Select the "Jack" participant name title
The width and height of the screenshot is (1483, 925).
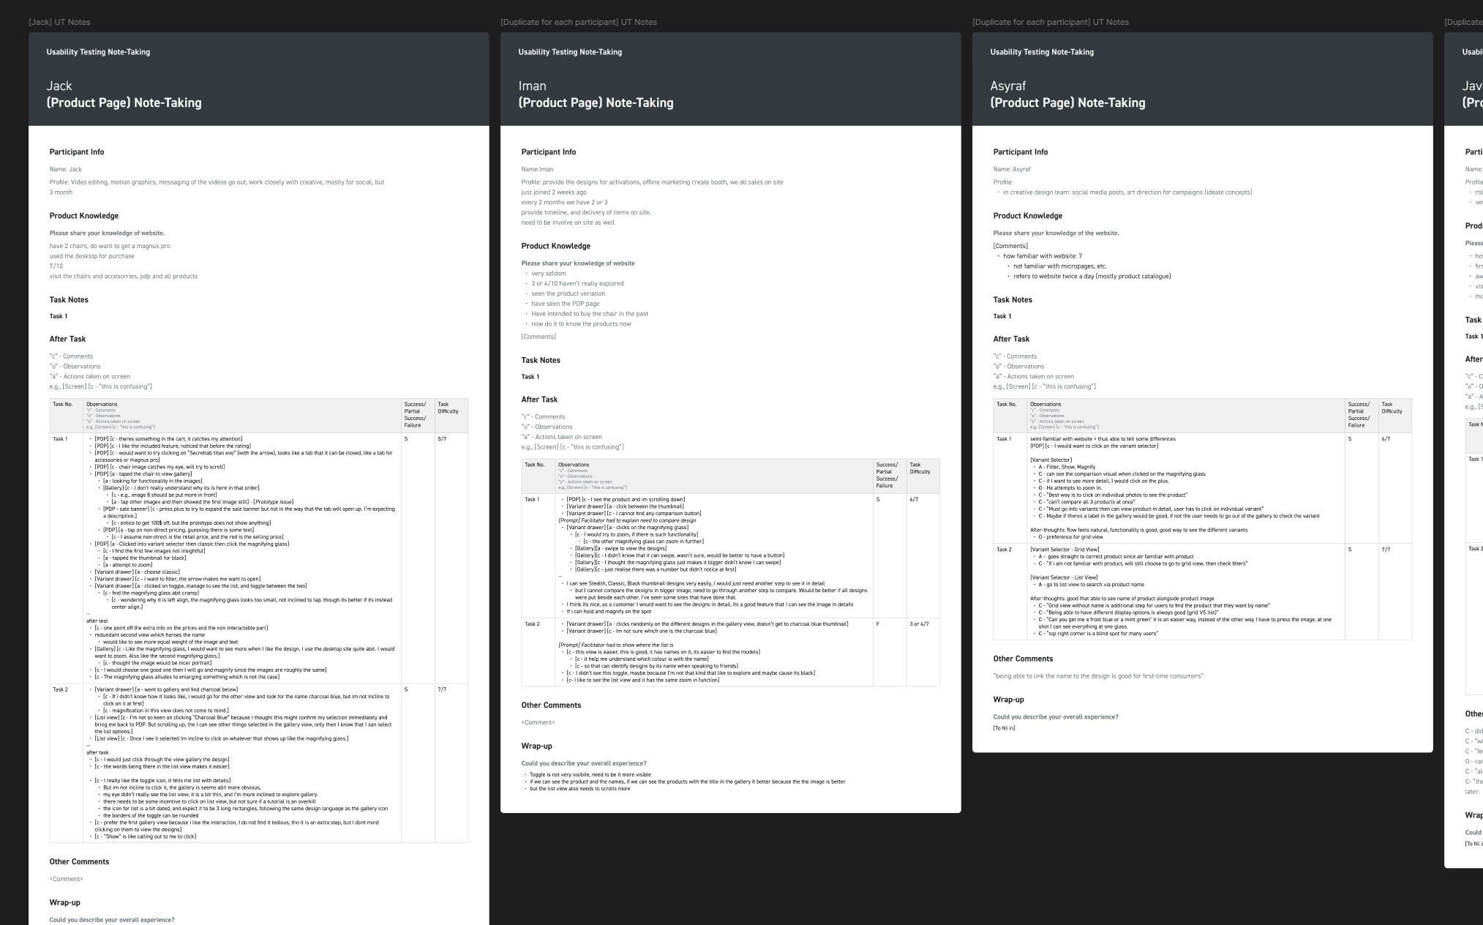59,86
